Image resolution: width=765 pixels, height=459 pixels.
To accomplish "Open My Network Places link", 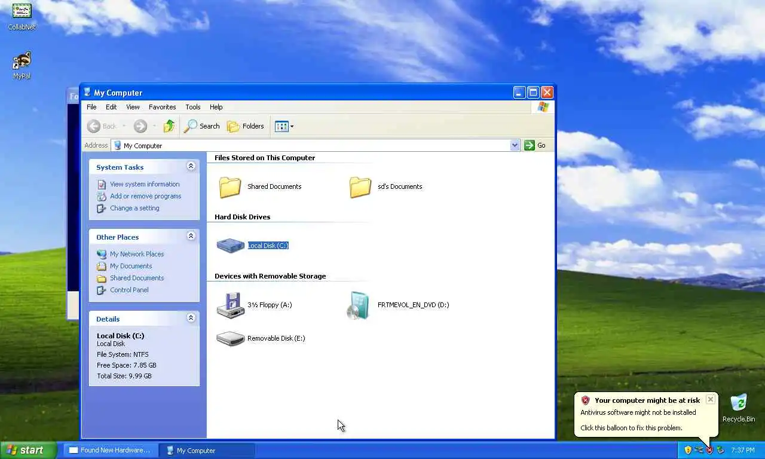I will 137,254.
